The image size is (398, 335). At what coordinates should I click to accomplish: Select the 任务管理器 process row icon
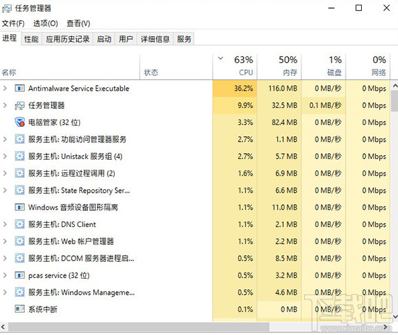pos(19,105)
